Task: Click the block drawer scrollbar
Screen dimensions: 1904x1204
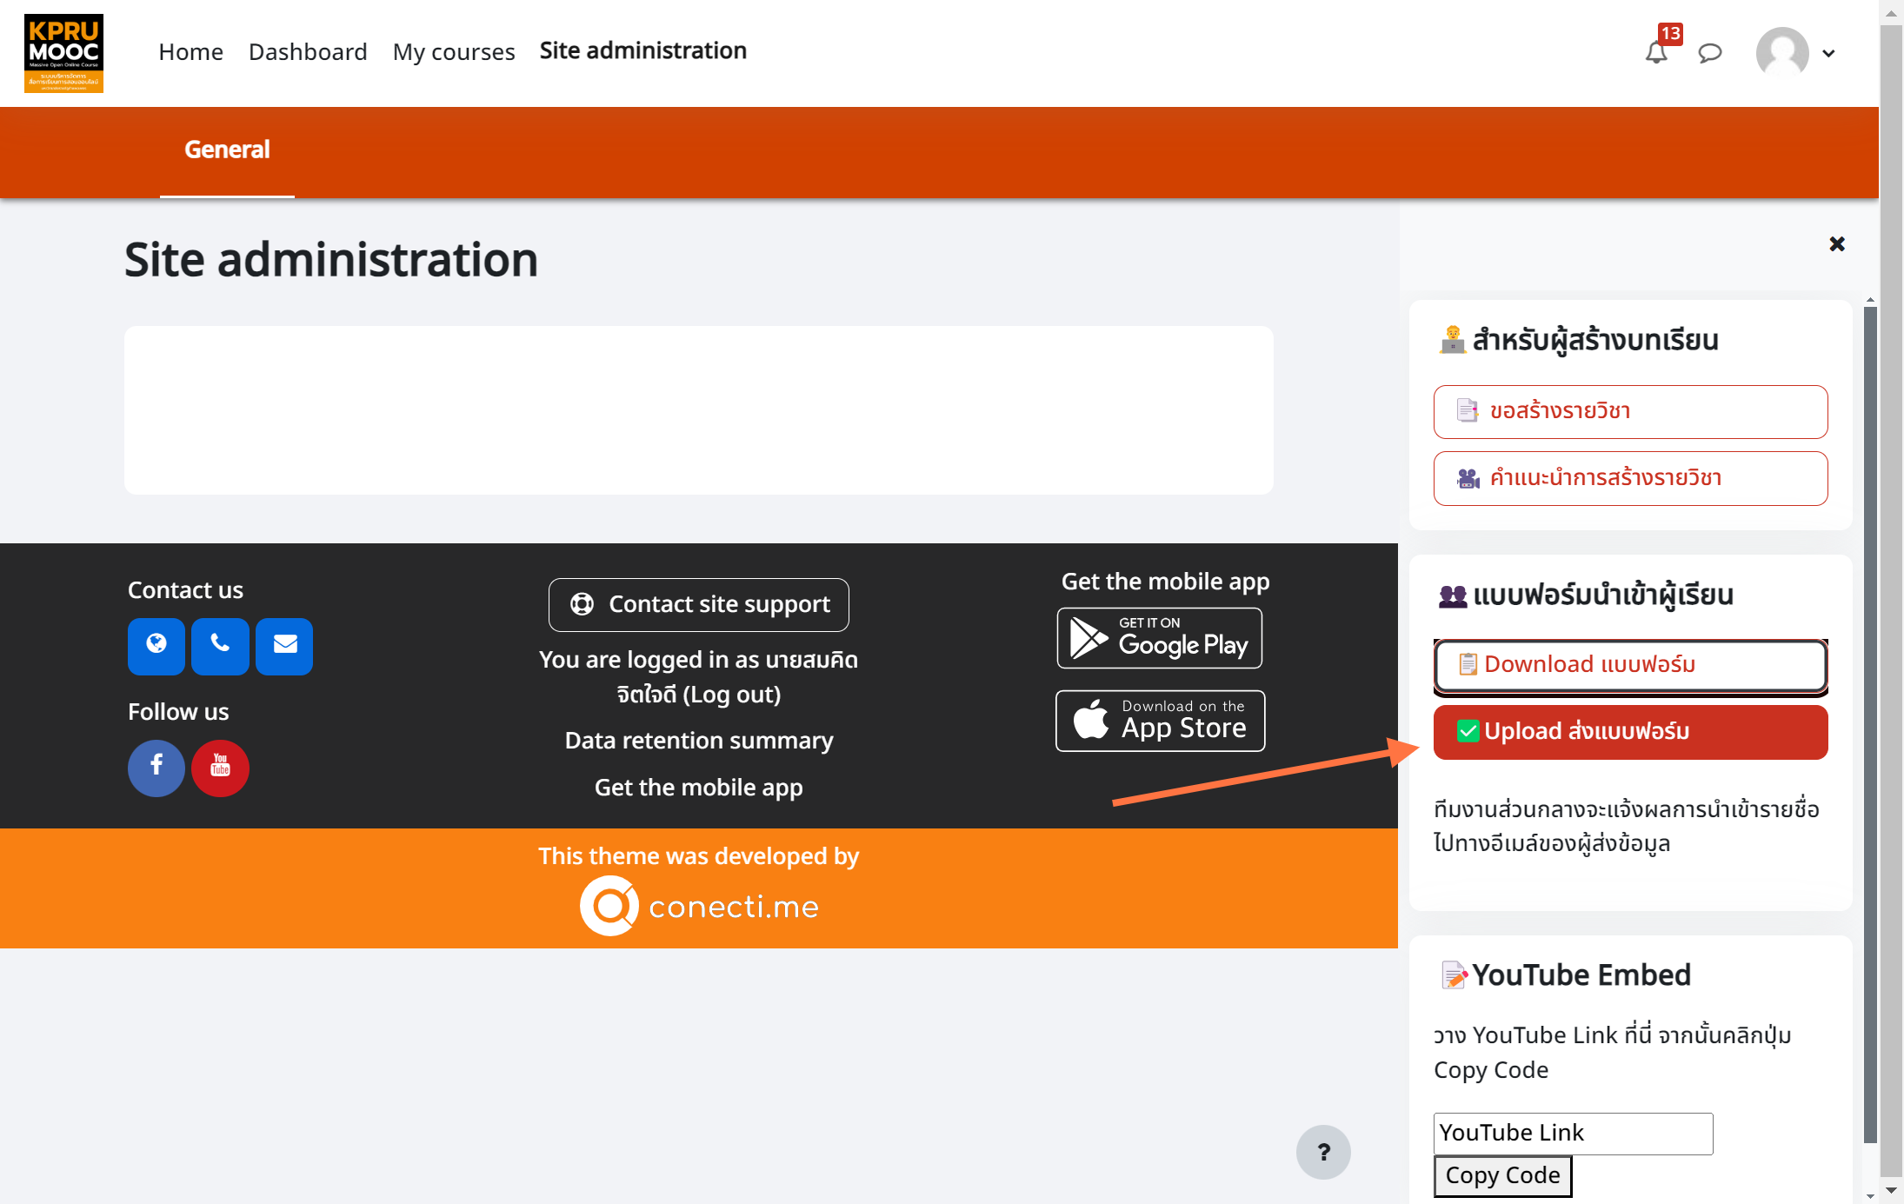Action: point(1870,723)
